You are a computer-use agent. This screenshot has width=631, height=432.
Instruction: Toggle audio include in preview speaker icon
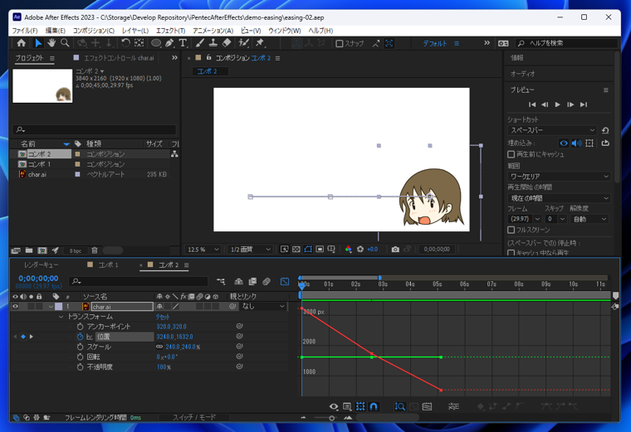coord(577,143)
